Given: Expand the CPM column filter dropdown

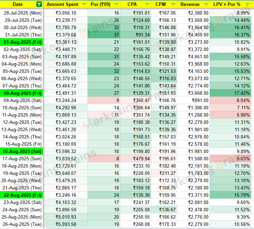Looking at the screenshot, I should click(x=173, y=5).
